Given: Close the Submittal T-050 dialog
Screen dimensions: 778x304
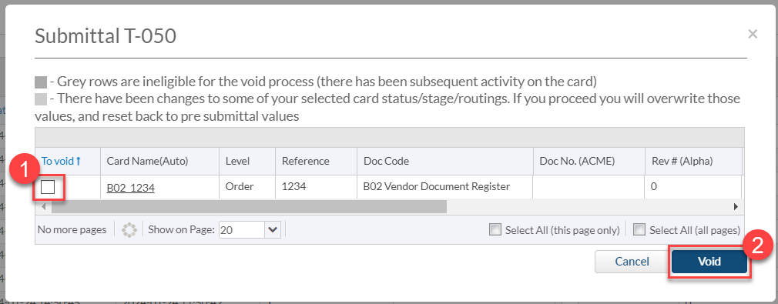Looking at the screenshot, I should (x=753, y=34).
